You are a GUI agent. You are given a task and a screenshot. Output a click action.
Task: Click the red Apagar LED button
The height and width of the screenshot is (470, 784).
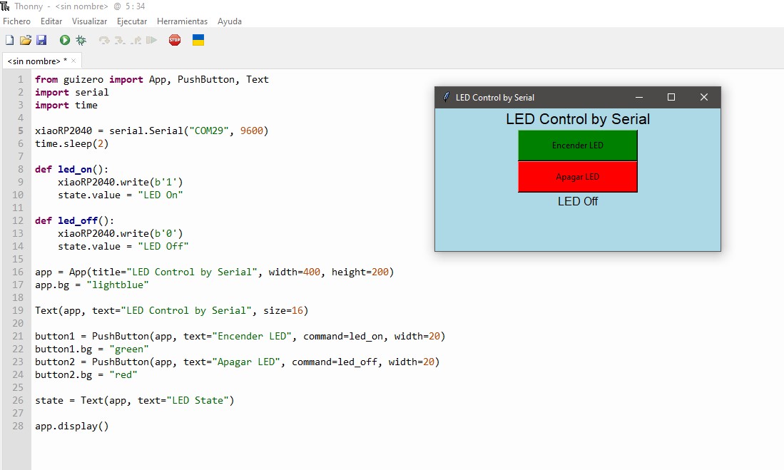[578, 177]
